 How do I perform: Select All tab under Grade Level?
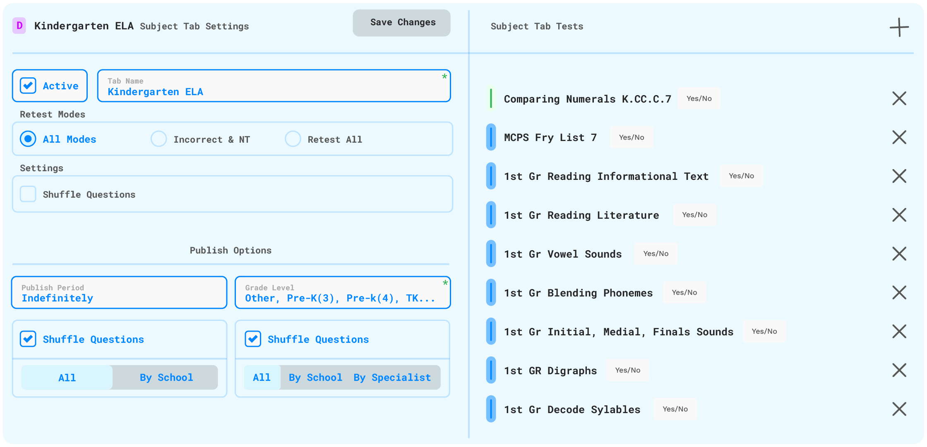click(x=262, y=378)
